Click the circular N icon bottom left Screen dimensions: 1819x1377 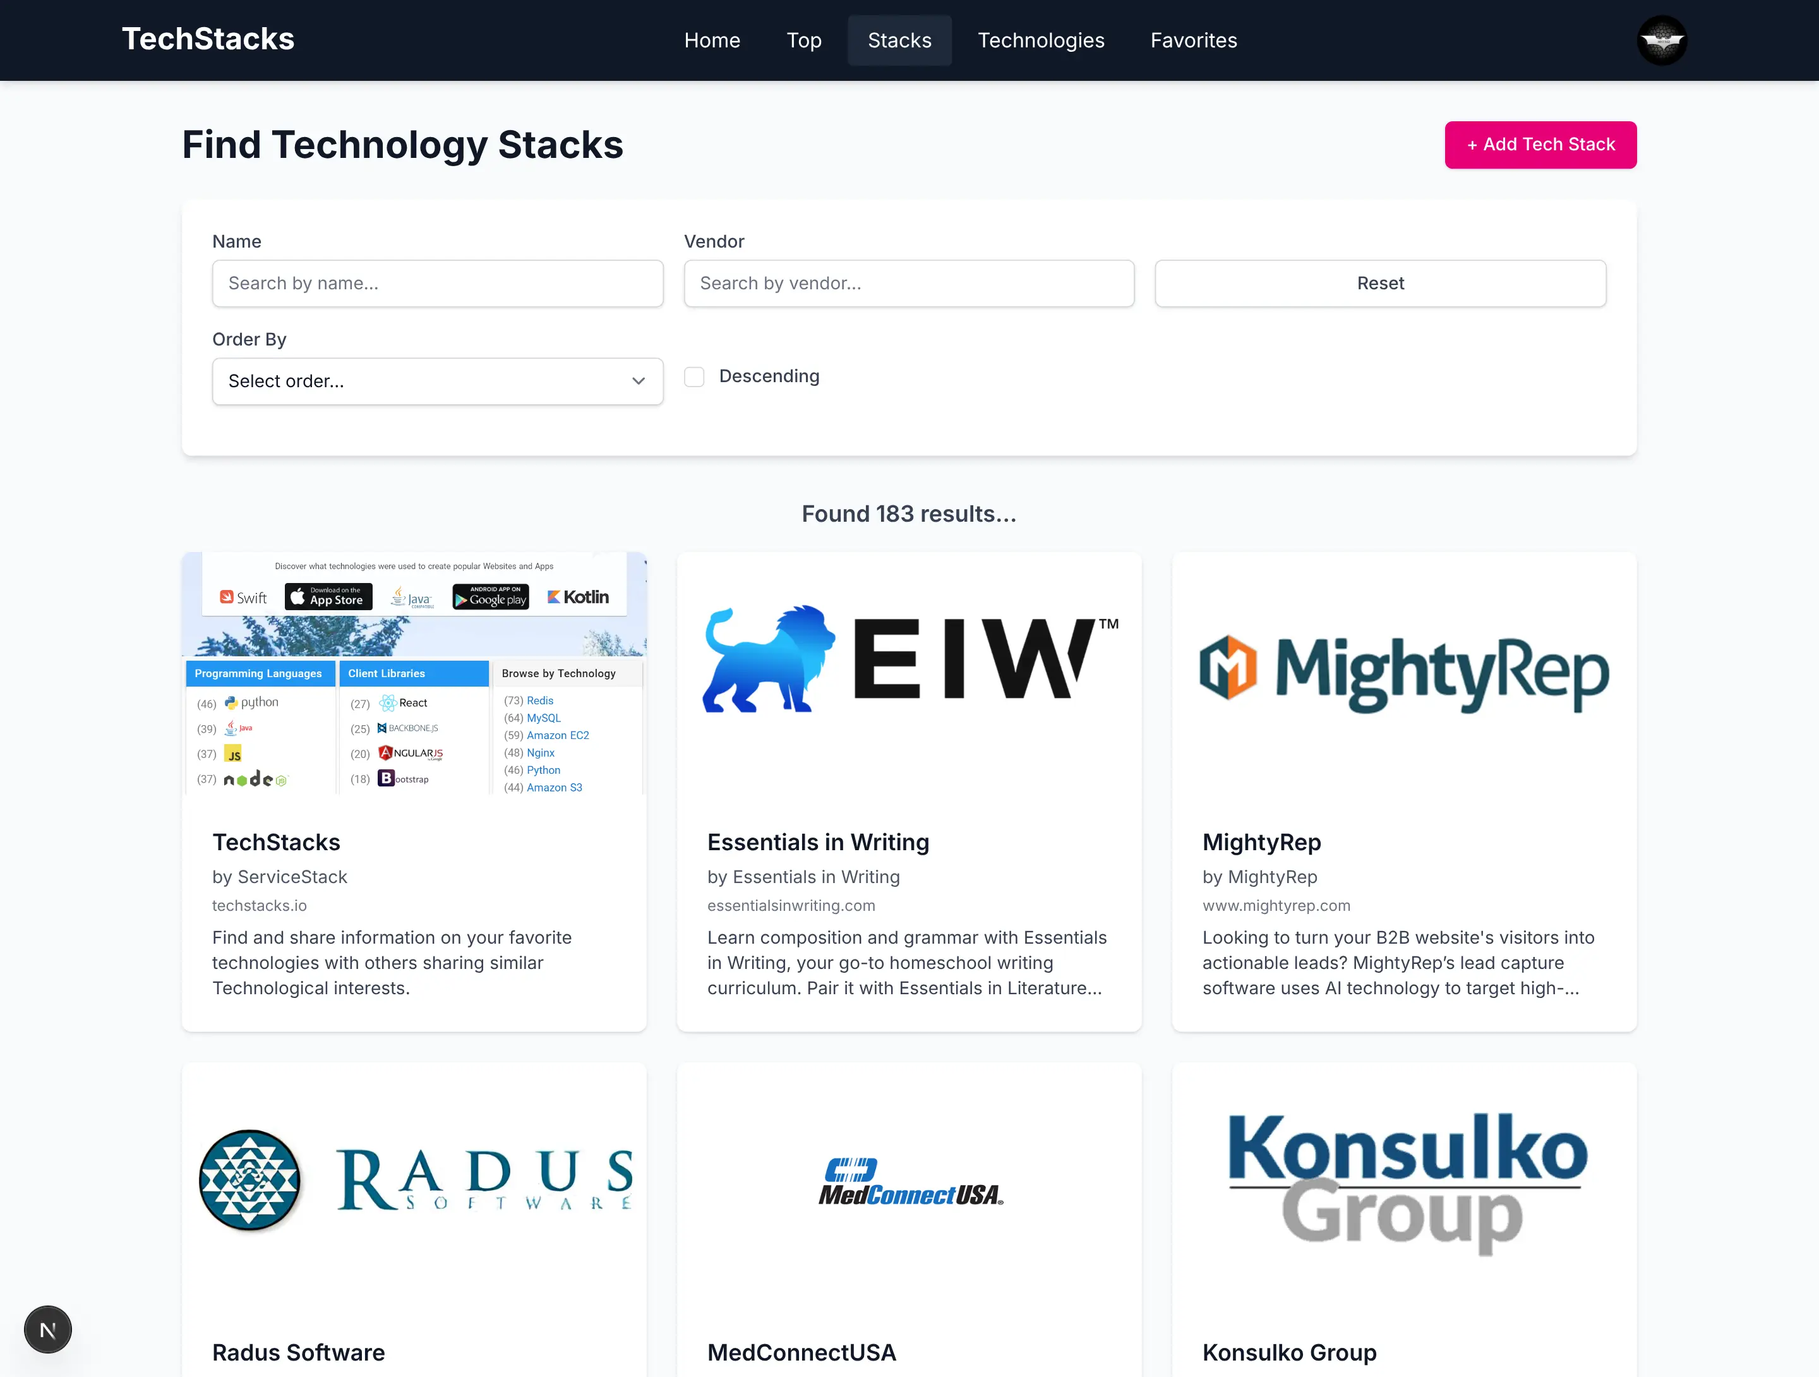click(x=48, y=1329)
